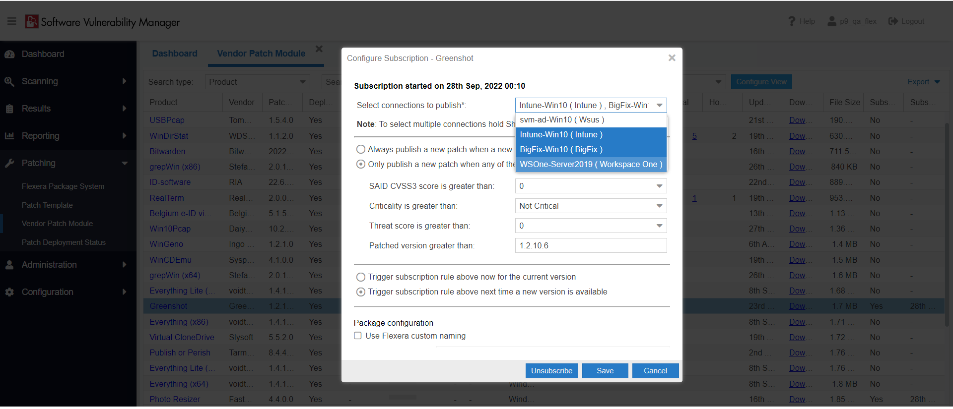Click the Logout icon
This screenshot has width=953, height=409.
(x=893, y=21)
